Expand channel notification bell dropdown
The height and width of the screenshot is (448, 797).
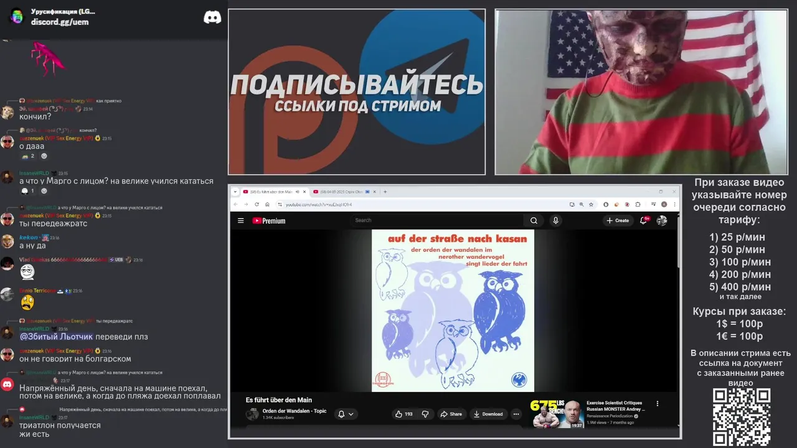point(346,414)
